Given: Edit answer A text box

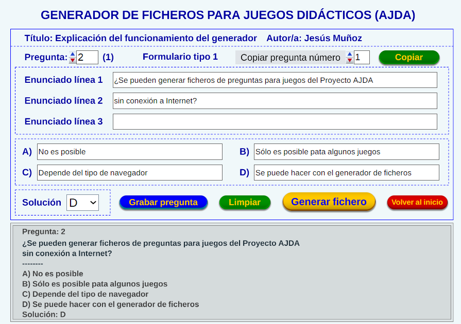Looking at the screenshot, I should click(x=129, y=152).
